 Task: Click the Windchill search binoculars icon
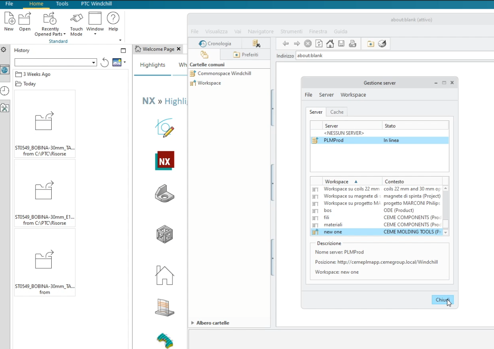(x=257, y=43)
